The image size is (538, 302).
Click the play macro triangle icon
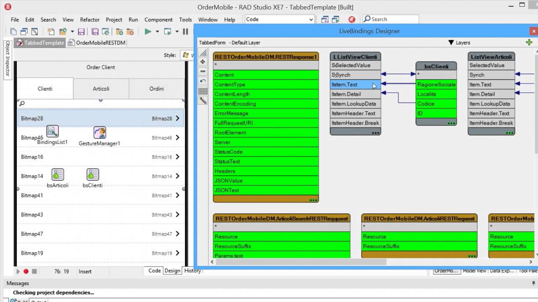click(18, 271)
